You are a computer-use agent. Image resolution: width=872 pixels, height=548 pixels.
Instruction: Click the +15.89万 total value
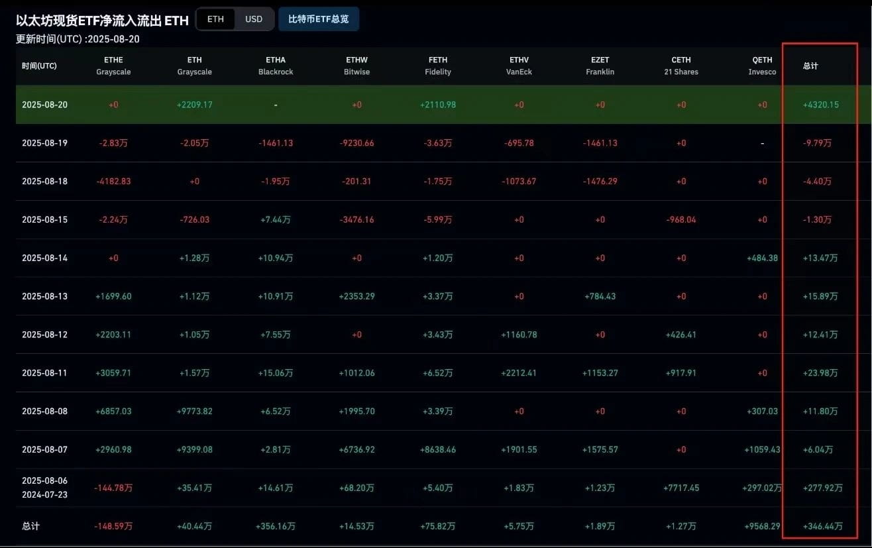(820, 296)
